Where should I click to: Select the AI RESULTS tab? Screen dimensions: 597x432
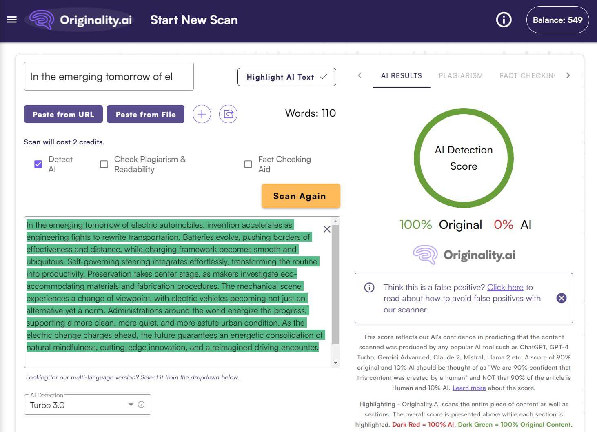[402, 75]
